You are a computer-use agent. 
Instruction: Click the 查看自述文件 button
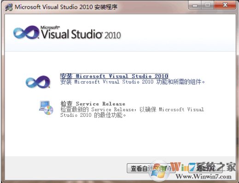coord(151,168)
